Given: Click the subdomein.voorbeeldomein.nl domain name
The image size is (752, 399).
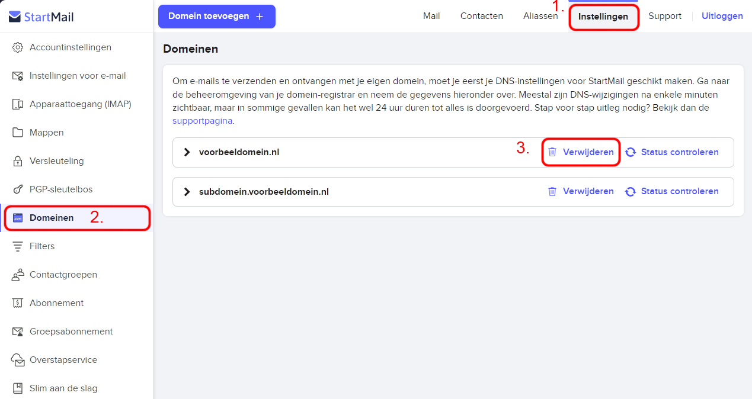Looking at the screenshot, I should (x=264, y=192).
